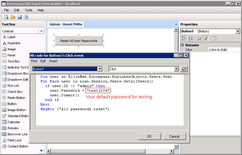The image size is (242, 155).
Task: Click the form canvas scroll down arrow
Action: click(176, 146)
